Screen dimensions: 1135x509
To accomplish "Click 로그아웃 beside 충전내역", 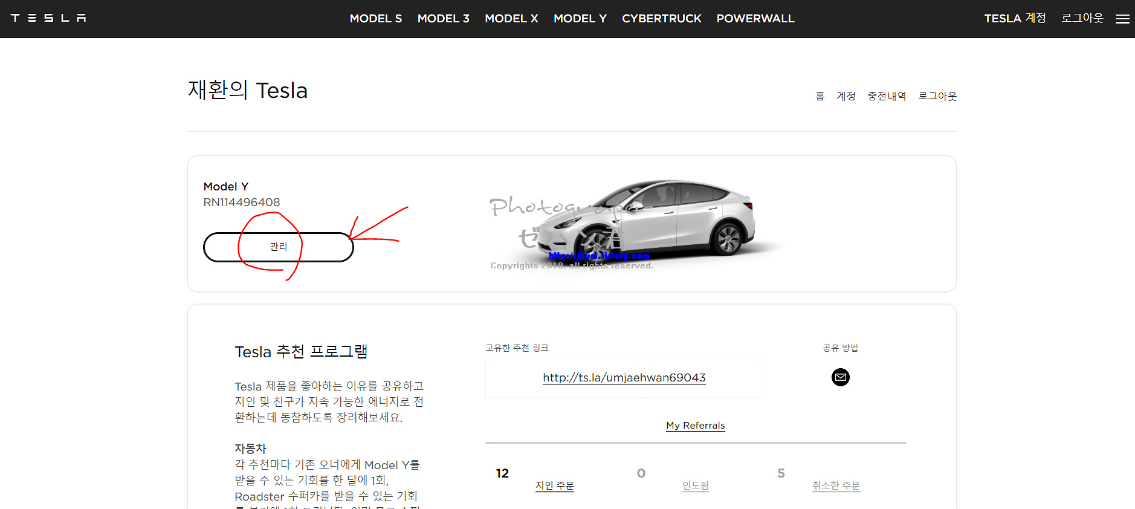I will [937, 96].
